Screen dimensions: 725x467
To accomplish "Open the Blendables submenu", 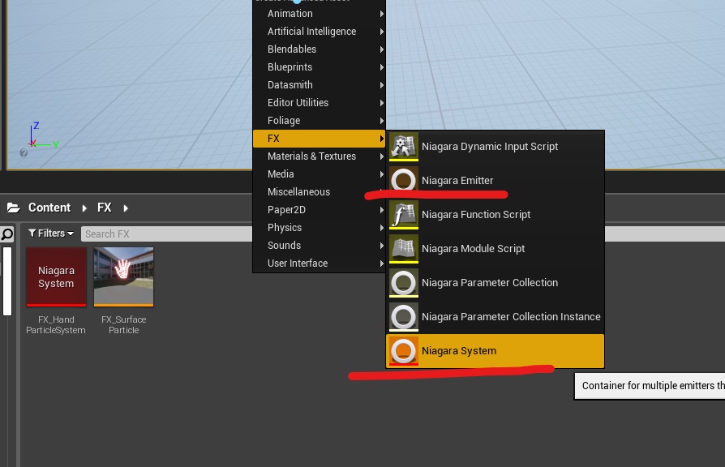I will [319, 49].
